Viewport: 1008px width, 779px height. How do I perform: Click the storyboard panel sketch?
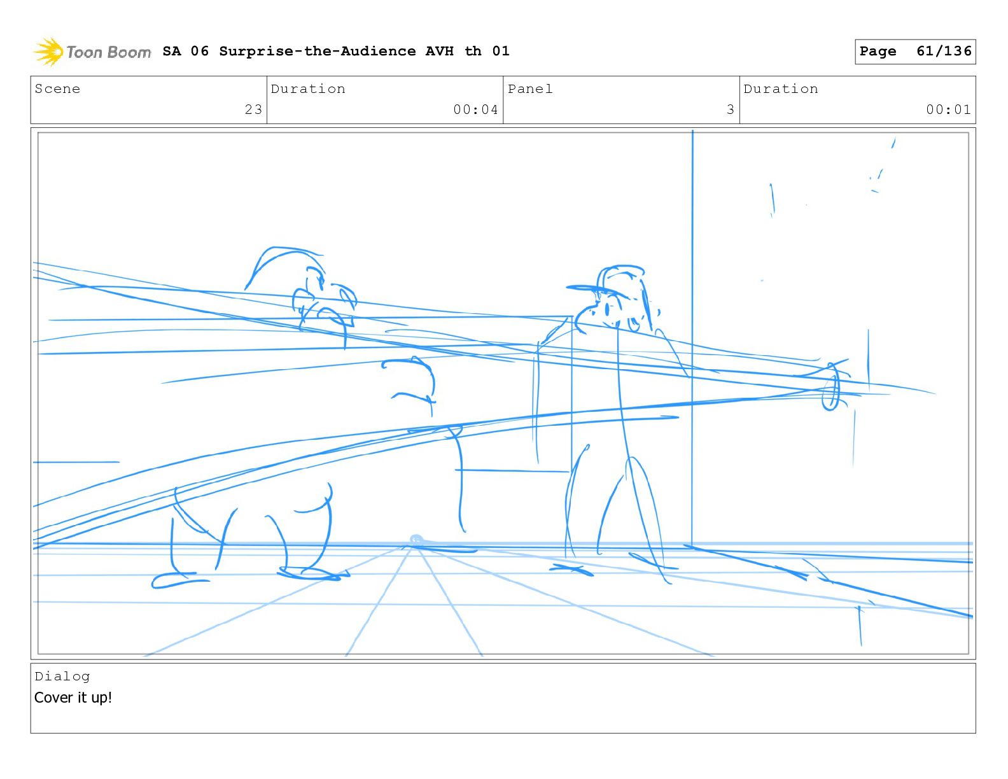click(503, 393)
